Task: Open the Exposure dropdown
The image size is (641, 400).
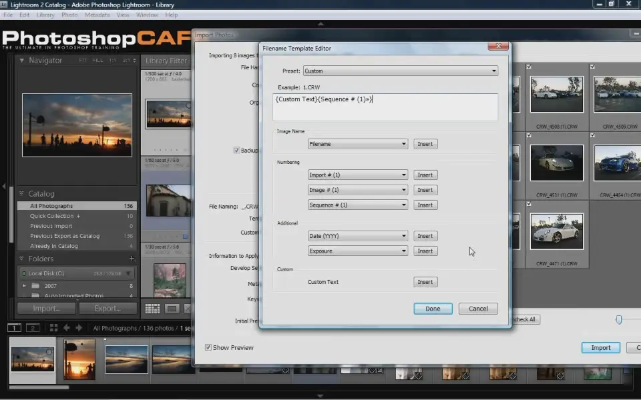Action: [358, 251]
